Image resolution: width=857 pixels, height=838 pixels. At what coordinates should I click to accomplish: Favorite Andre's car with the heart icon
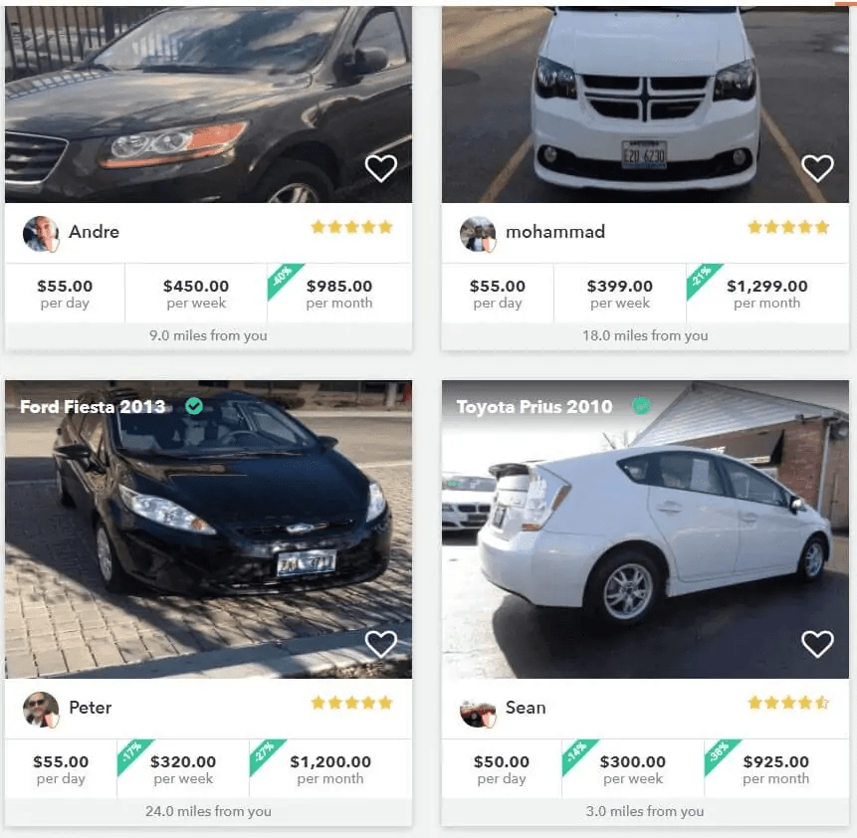coord(381,168)
